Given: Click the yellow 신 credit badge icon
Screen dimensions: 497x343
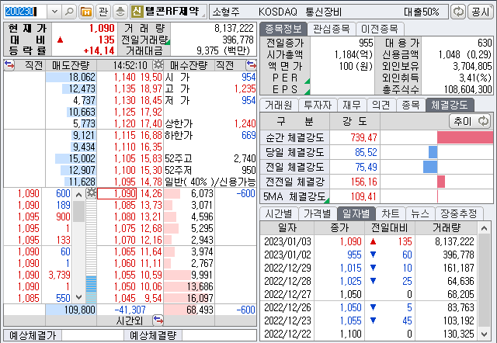Looking at the screenshot, I should point(137,12).
